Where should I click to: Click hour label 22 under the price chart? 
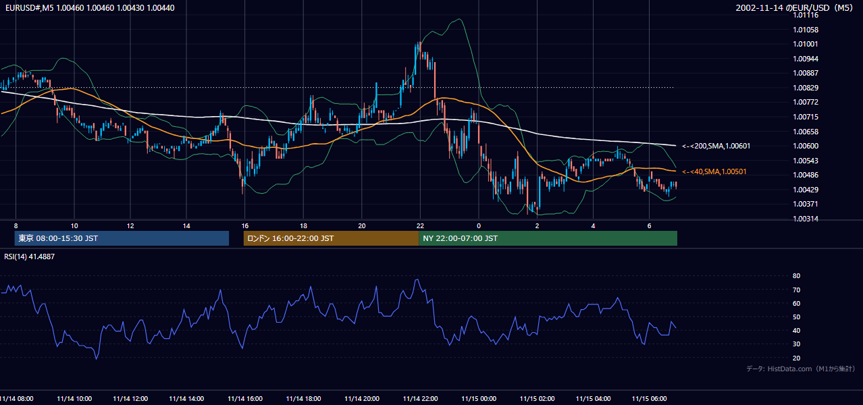[x=420, y=225]
